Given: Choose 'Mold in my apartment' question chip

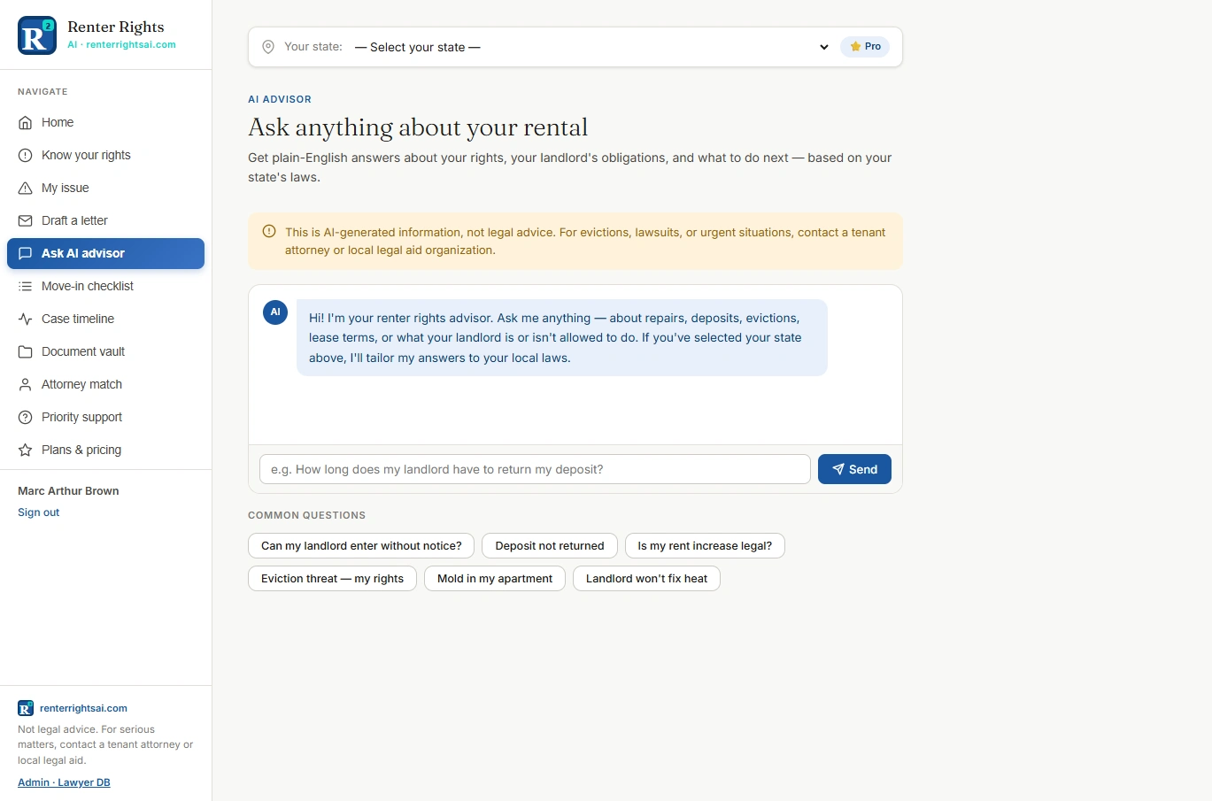Looking at the screenshot, I should (x=495, y=579).
